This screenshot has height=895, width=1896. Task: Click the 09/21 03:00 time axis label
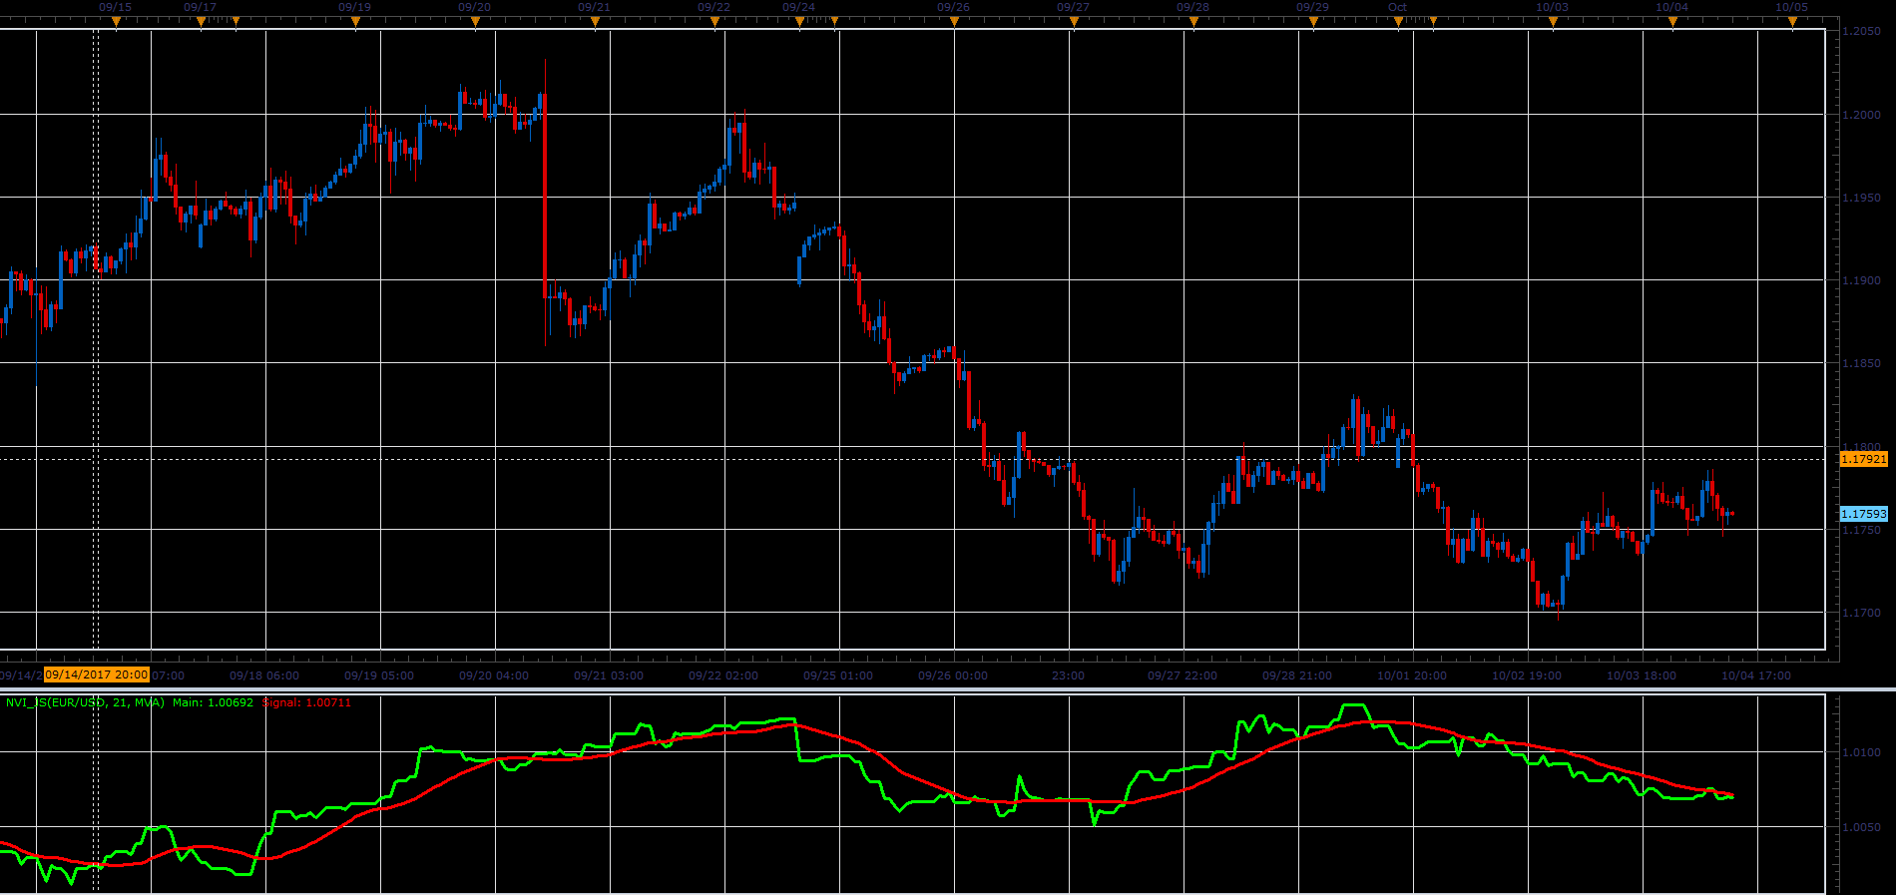pos(609,675)
